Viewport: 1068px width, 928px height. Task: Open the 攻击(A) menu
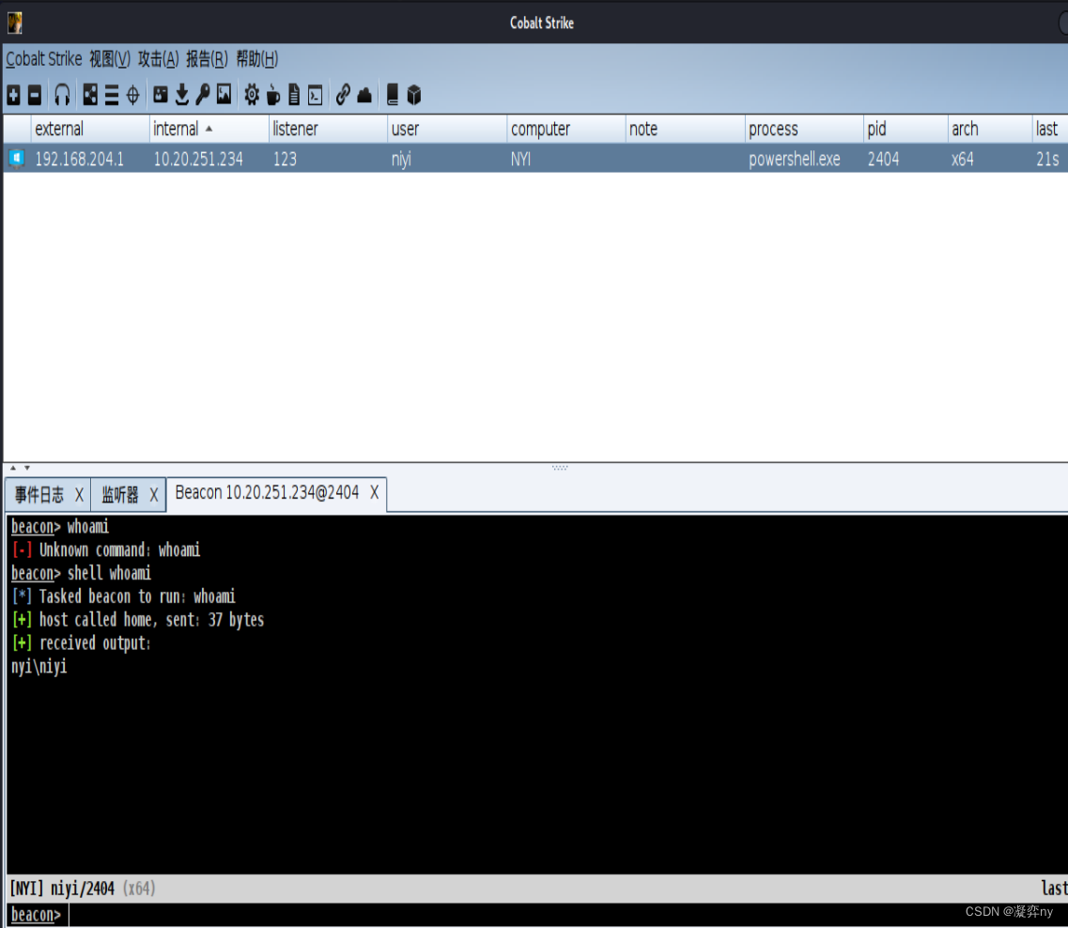click(x=156, y=58)
